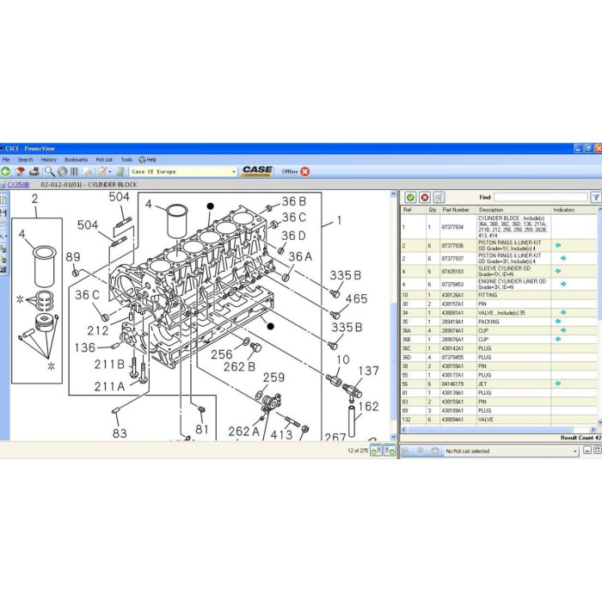Click the pick list panel minimize button
Image resolution: width=602 pixels, height=602 pixels.
tap(587, 450)
